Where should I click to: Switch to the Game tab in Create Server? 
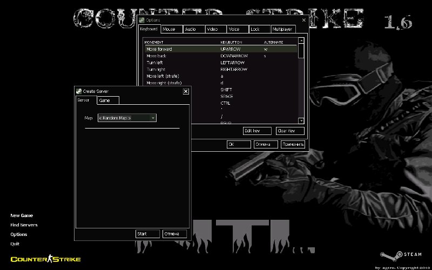click(108, 100)
